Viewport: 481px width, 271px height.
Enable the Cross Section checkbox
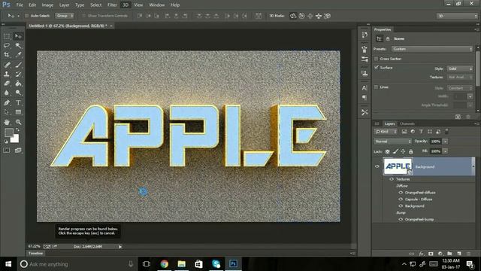(376, 59)
